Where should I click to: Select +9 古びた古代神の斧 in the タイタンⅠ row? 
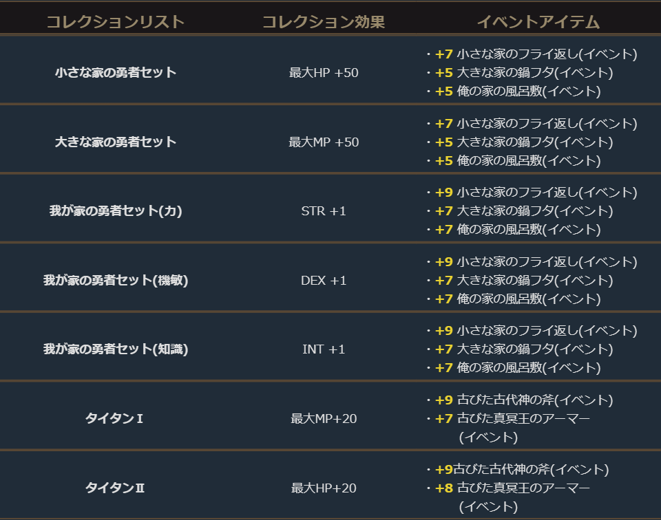point(523,400)
